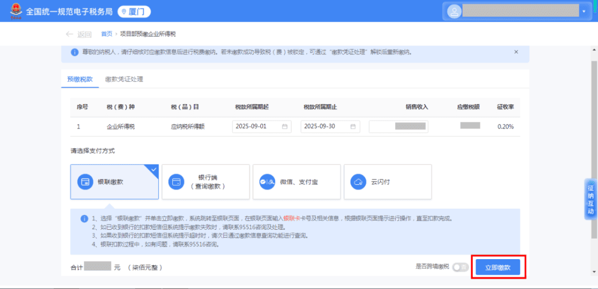
Task: Switch to 缴款凭证处理 tab
Action: point(124,79)
